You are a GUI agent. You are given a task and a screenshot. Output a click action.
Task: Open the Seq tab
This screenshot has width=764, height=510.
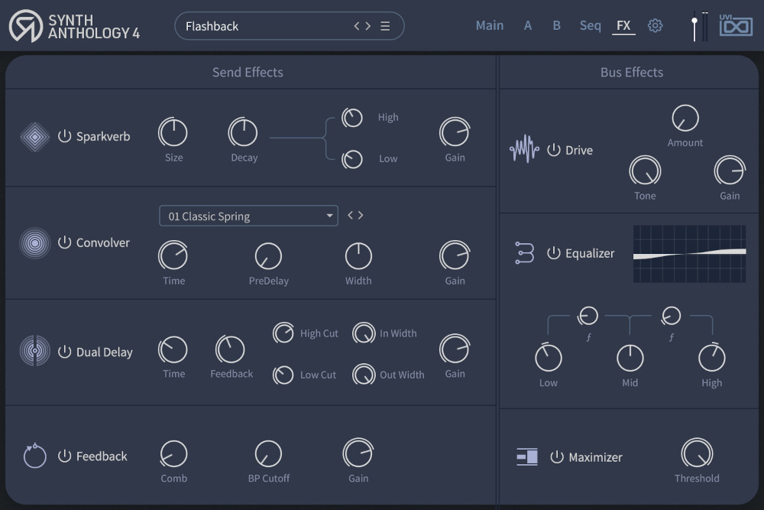click(x=590, y=25)
